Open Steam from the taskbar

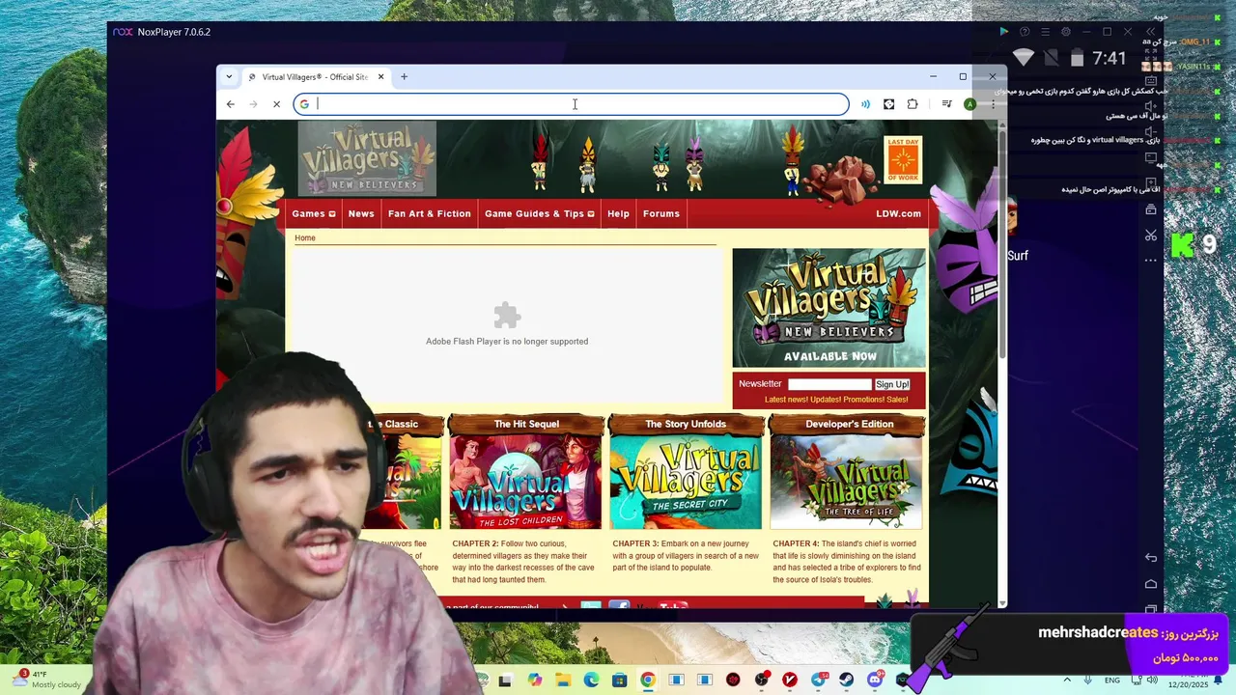[x=847, y=681]
